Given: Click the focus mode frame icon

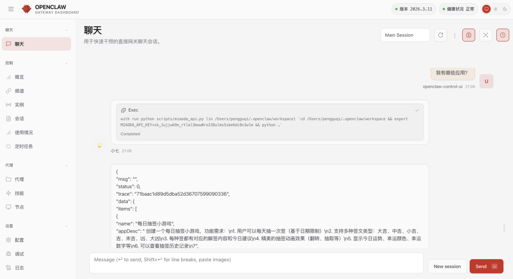Looking at the screenshot, I should click(485, 35).
